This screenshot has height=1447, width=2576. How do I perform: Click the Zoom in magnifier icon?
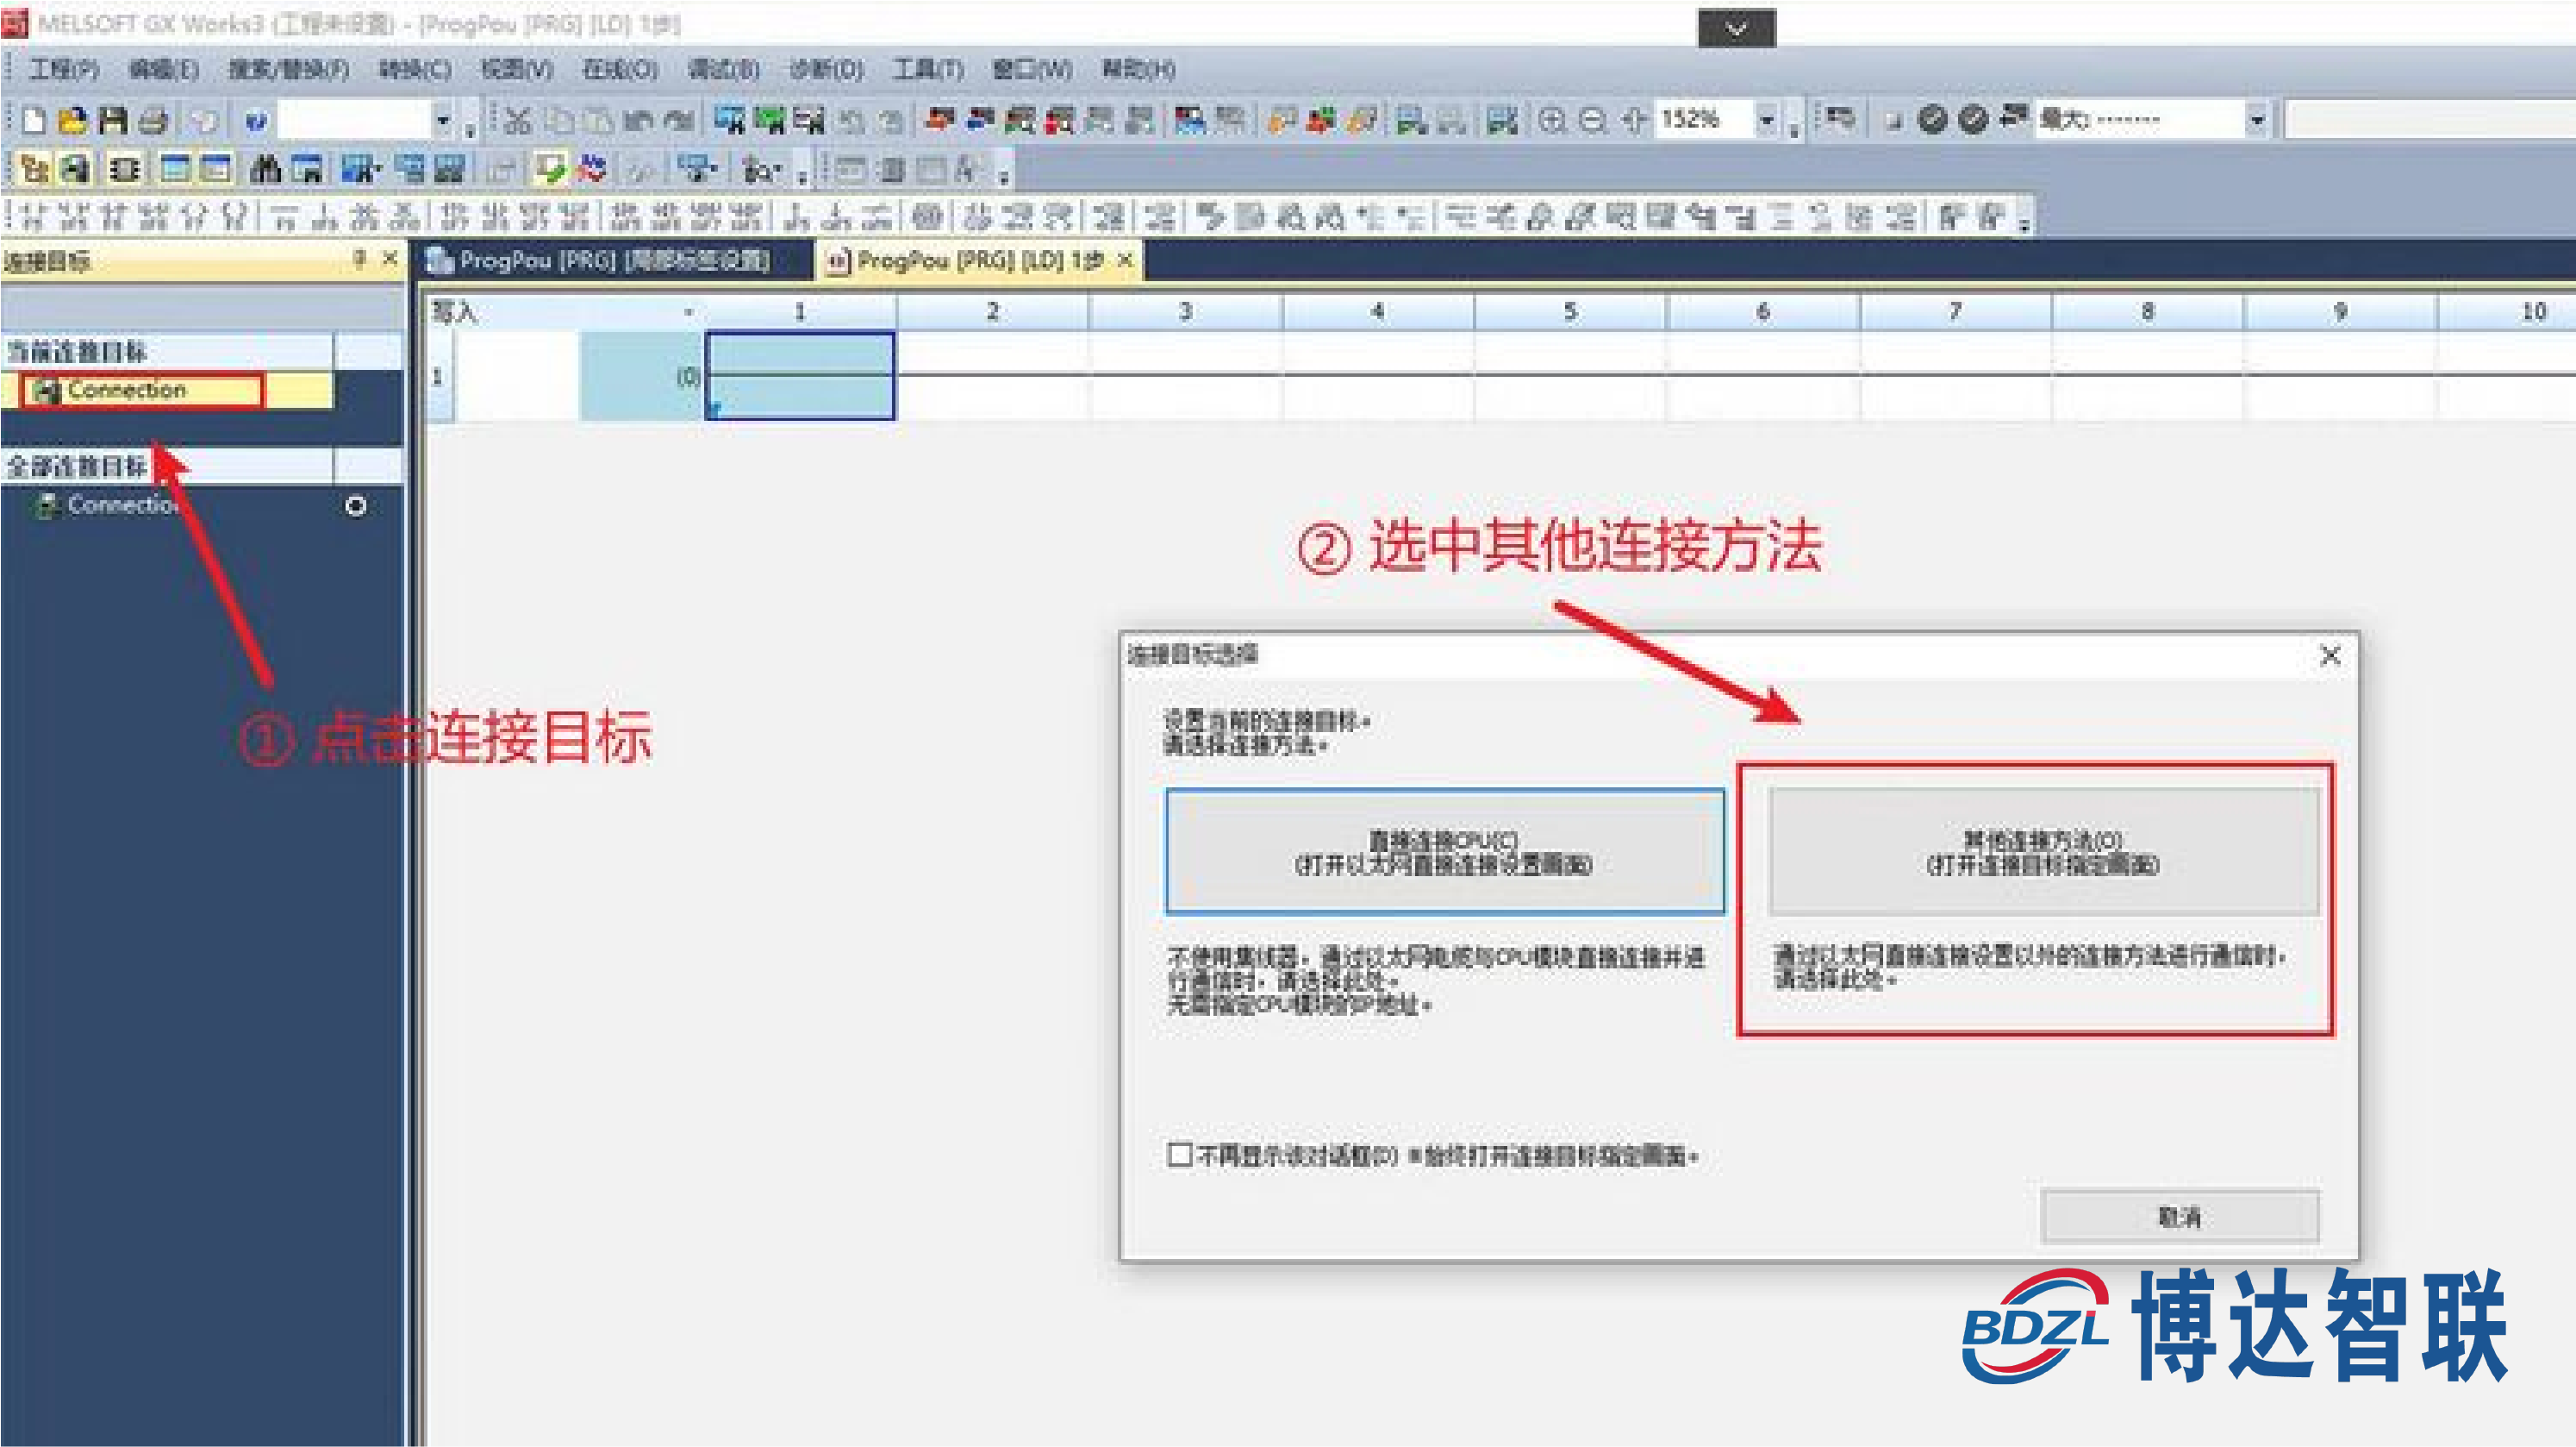[1552, 121]
